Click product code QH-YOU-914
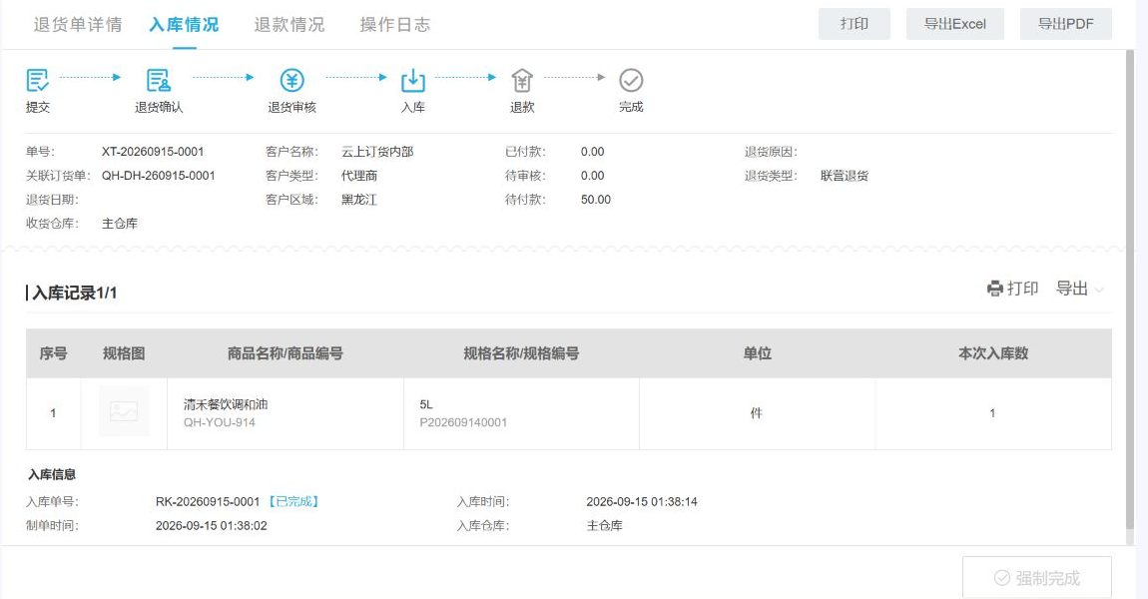 tap(220, 422)
